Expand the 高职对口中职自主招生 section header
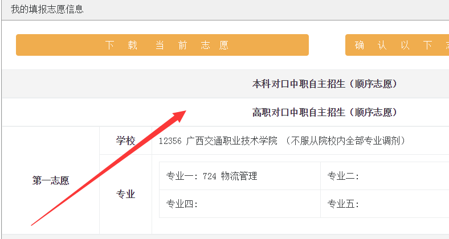Viewport: 449px width, 239px height. click(x=324, y=113)
